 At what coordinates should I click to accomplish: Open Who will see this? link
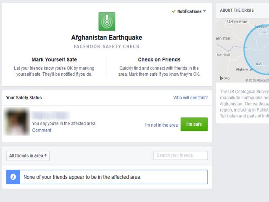(190, 98)
